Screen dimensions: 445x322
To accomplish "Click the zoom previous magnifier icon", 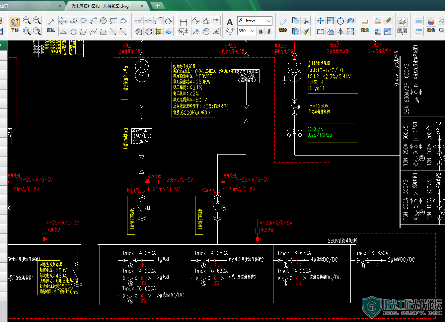I will tap(37, 31).
